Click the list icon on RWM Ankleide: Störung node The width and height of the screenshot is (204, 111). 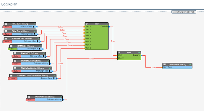(29, 97)
